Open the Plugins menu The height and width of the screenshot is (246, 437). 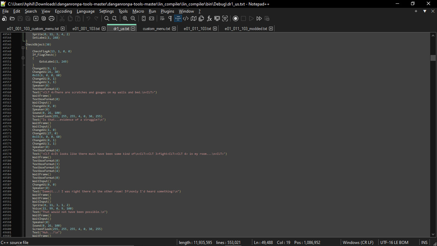(x=167, y=11)
